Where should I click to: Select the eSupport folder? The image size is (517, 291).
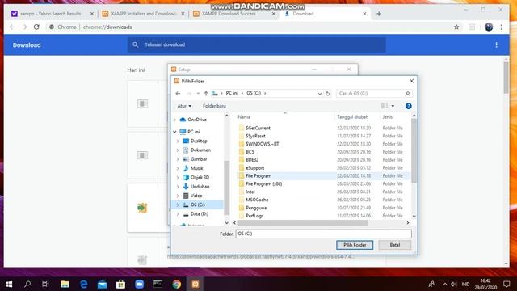click(255, 168)
